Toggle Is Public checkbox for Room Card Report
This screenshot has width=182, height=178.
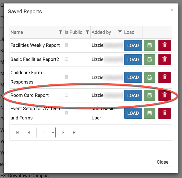66,95
